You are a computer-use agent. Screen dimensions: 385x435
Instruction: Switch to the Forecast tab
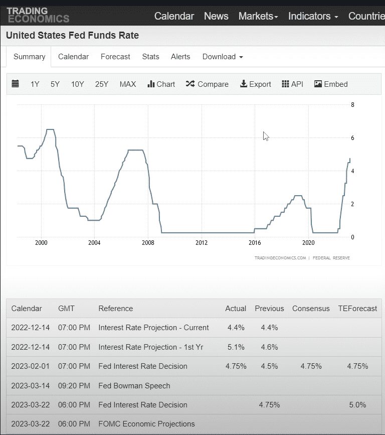115,57
